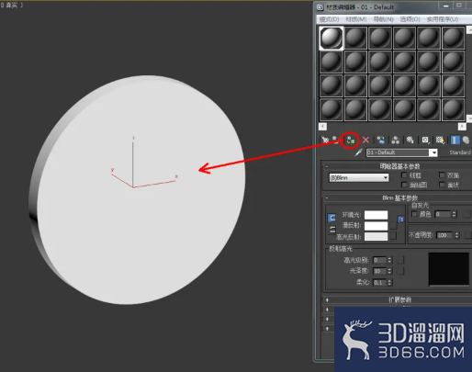Click the material name field 01 - Default

(398, 152)
